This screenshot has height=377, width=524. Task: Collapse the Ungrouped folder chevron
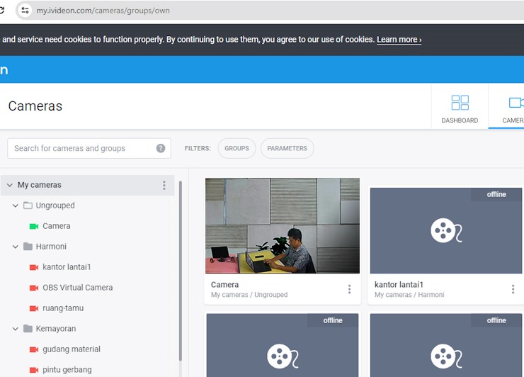(x=16, y=206)
